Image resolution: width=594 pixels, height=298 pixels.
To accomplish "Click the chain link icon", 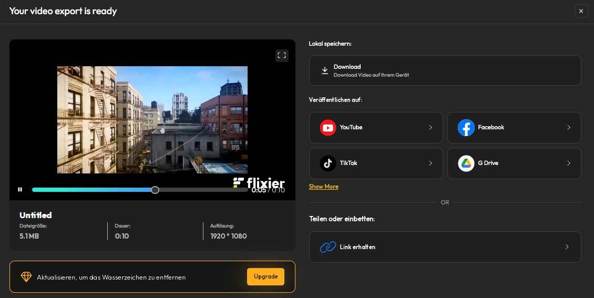I will pos(328,247).
